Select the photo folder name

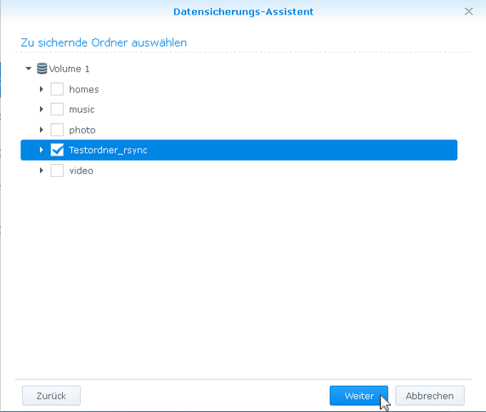[x=82, y=130]
